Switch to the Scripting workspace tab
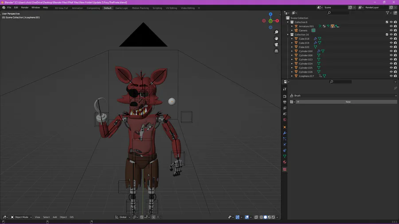This screenshot has height=224, width=399. coord(157,8)
